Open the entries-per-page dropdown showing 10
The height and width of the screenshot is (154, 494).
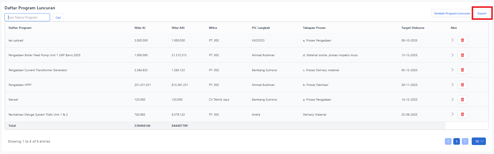click(x=478, y=141)
